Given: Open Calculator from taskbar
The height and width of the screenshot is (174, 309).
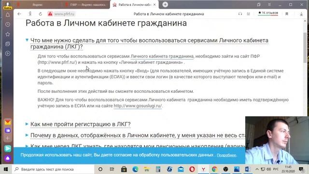Looking at the screenshot, I should (158, 169).
